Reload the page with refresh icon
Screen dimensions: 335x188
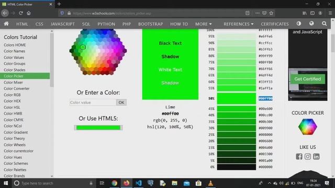[21, 13]
